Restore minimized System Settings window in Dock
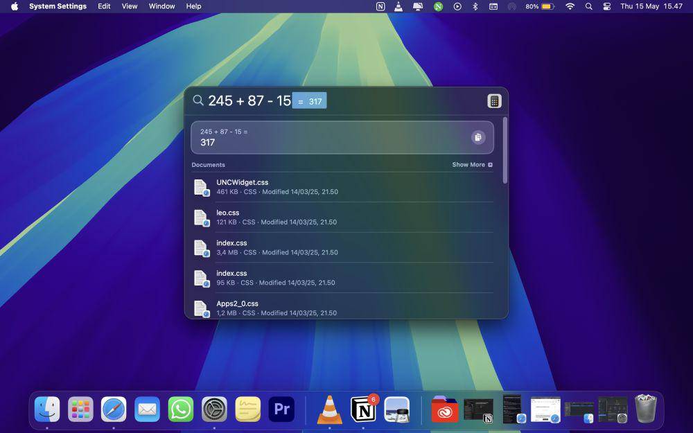The height and width of the screenshot is (433, 693). 613,410
